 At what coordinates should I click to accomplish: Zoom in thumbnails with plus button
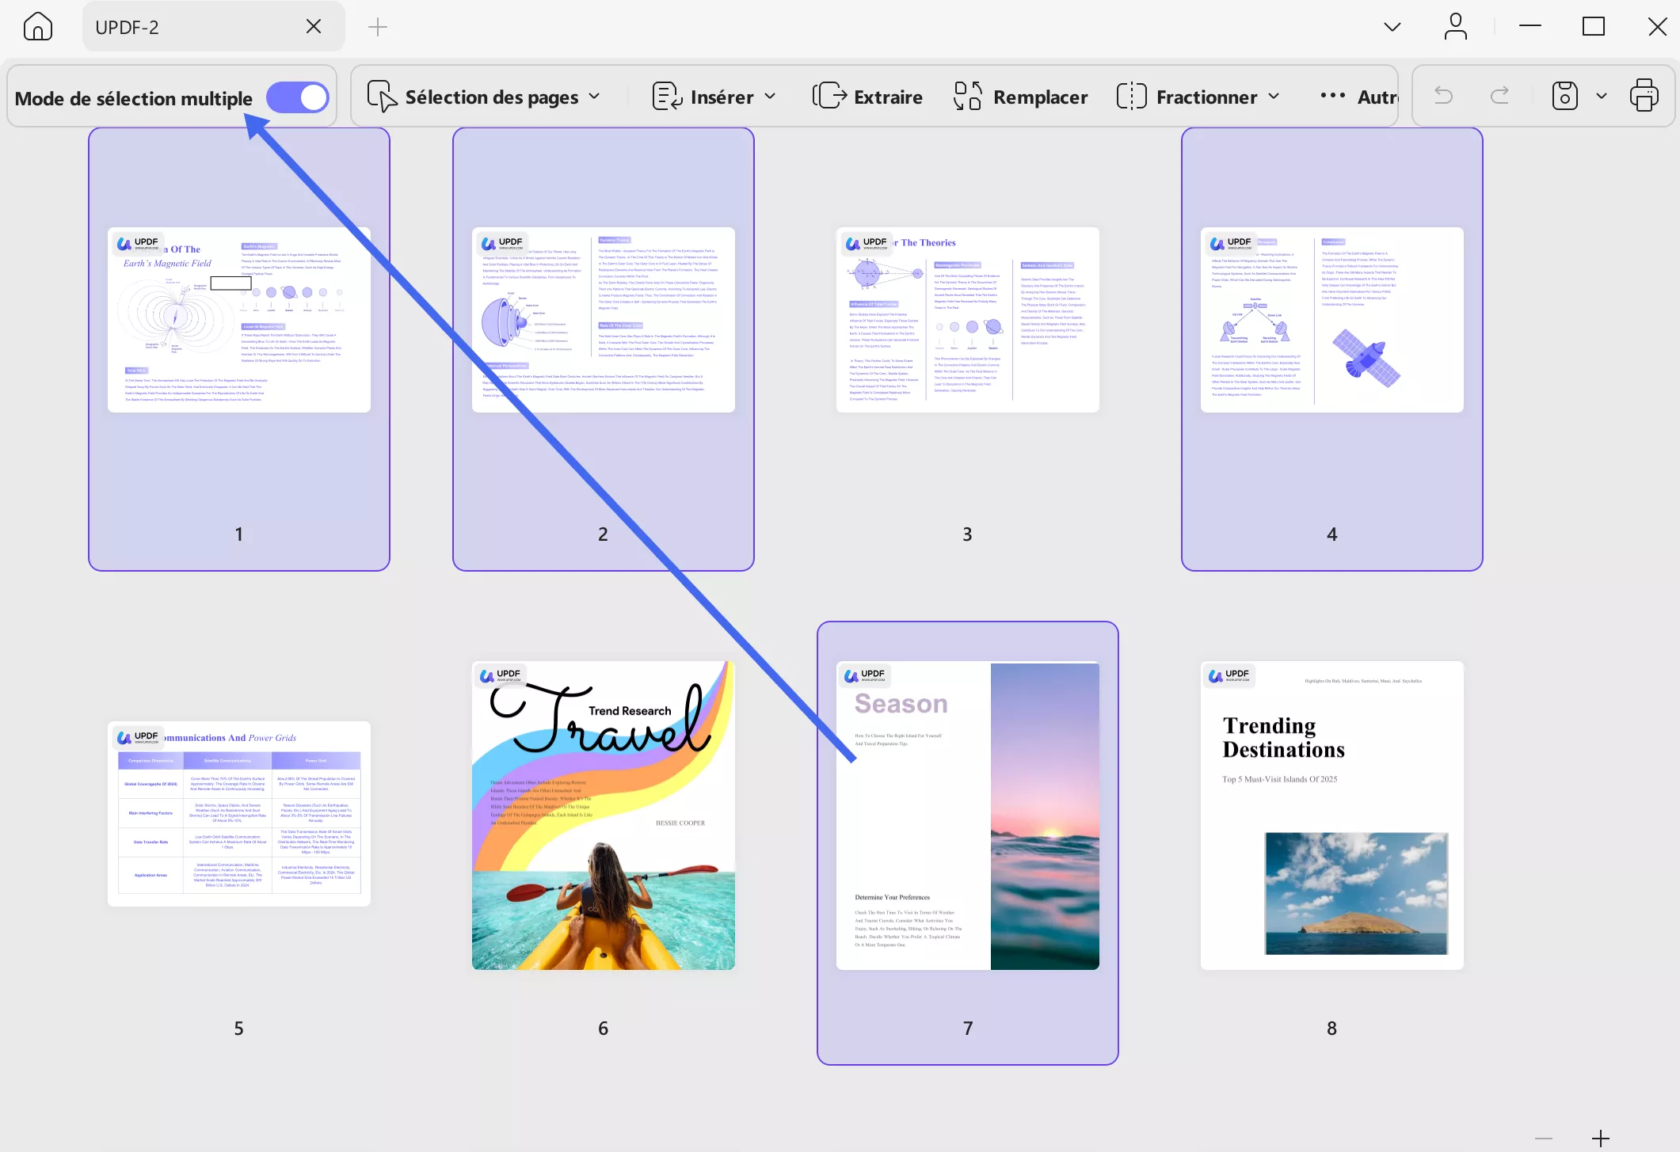click(1600, 1139)
